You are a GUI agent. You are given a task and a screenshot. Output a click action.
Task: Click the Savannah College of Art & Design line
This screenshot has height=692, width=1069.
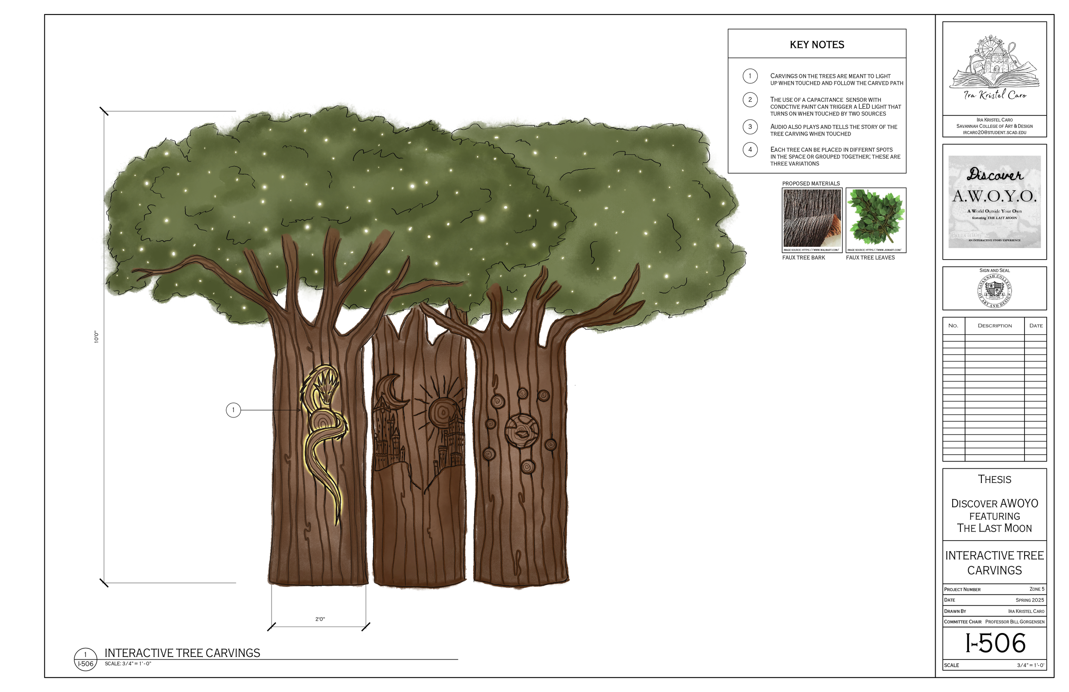(x=995, y=126)
